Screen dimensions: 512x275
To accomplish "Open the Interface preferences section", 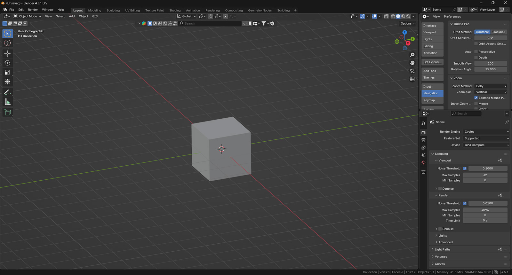I will [x=432, y=26].
